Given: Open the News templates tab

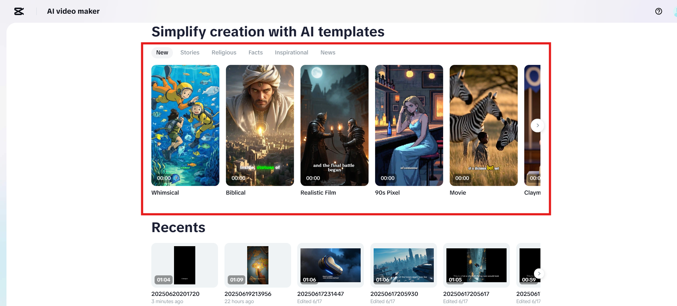Looking at the screenshot, I should (328, 53).
